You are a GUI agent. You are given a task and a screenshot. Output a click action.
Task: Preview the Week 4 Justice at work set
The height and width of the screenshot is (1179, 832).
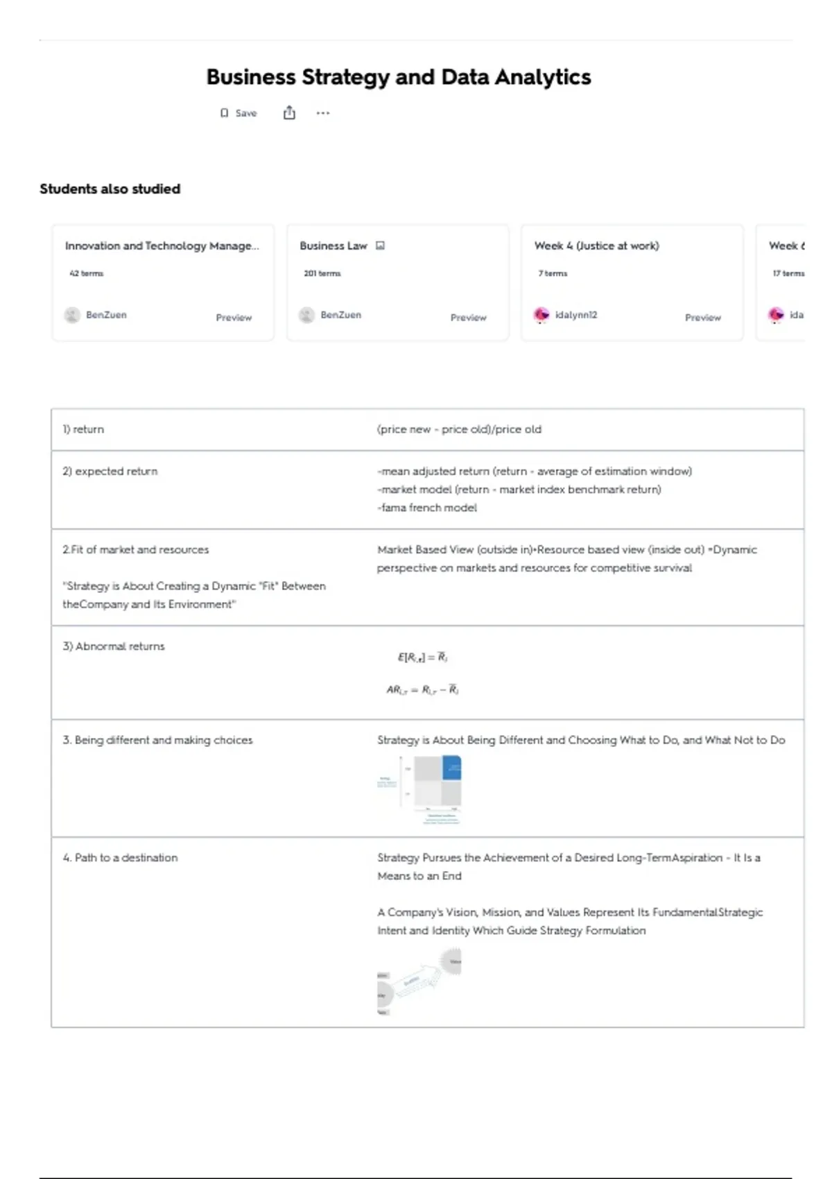pos(702,318)
